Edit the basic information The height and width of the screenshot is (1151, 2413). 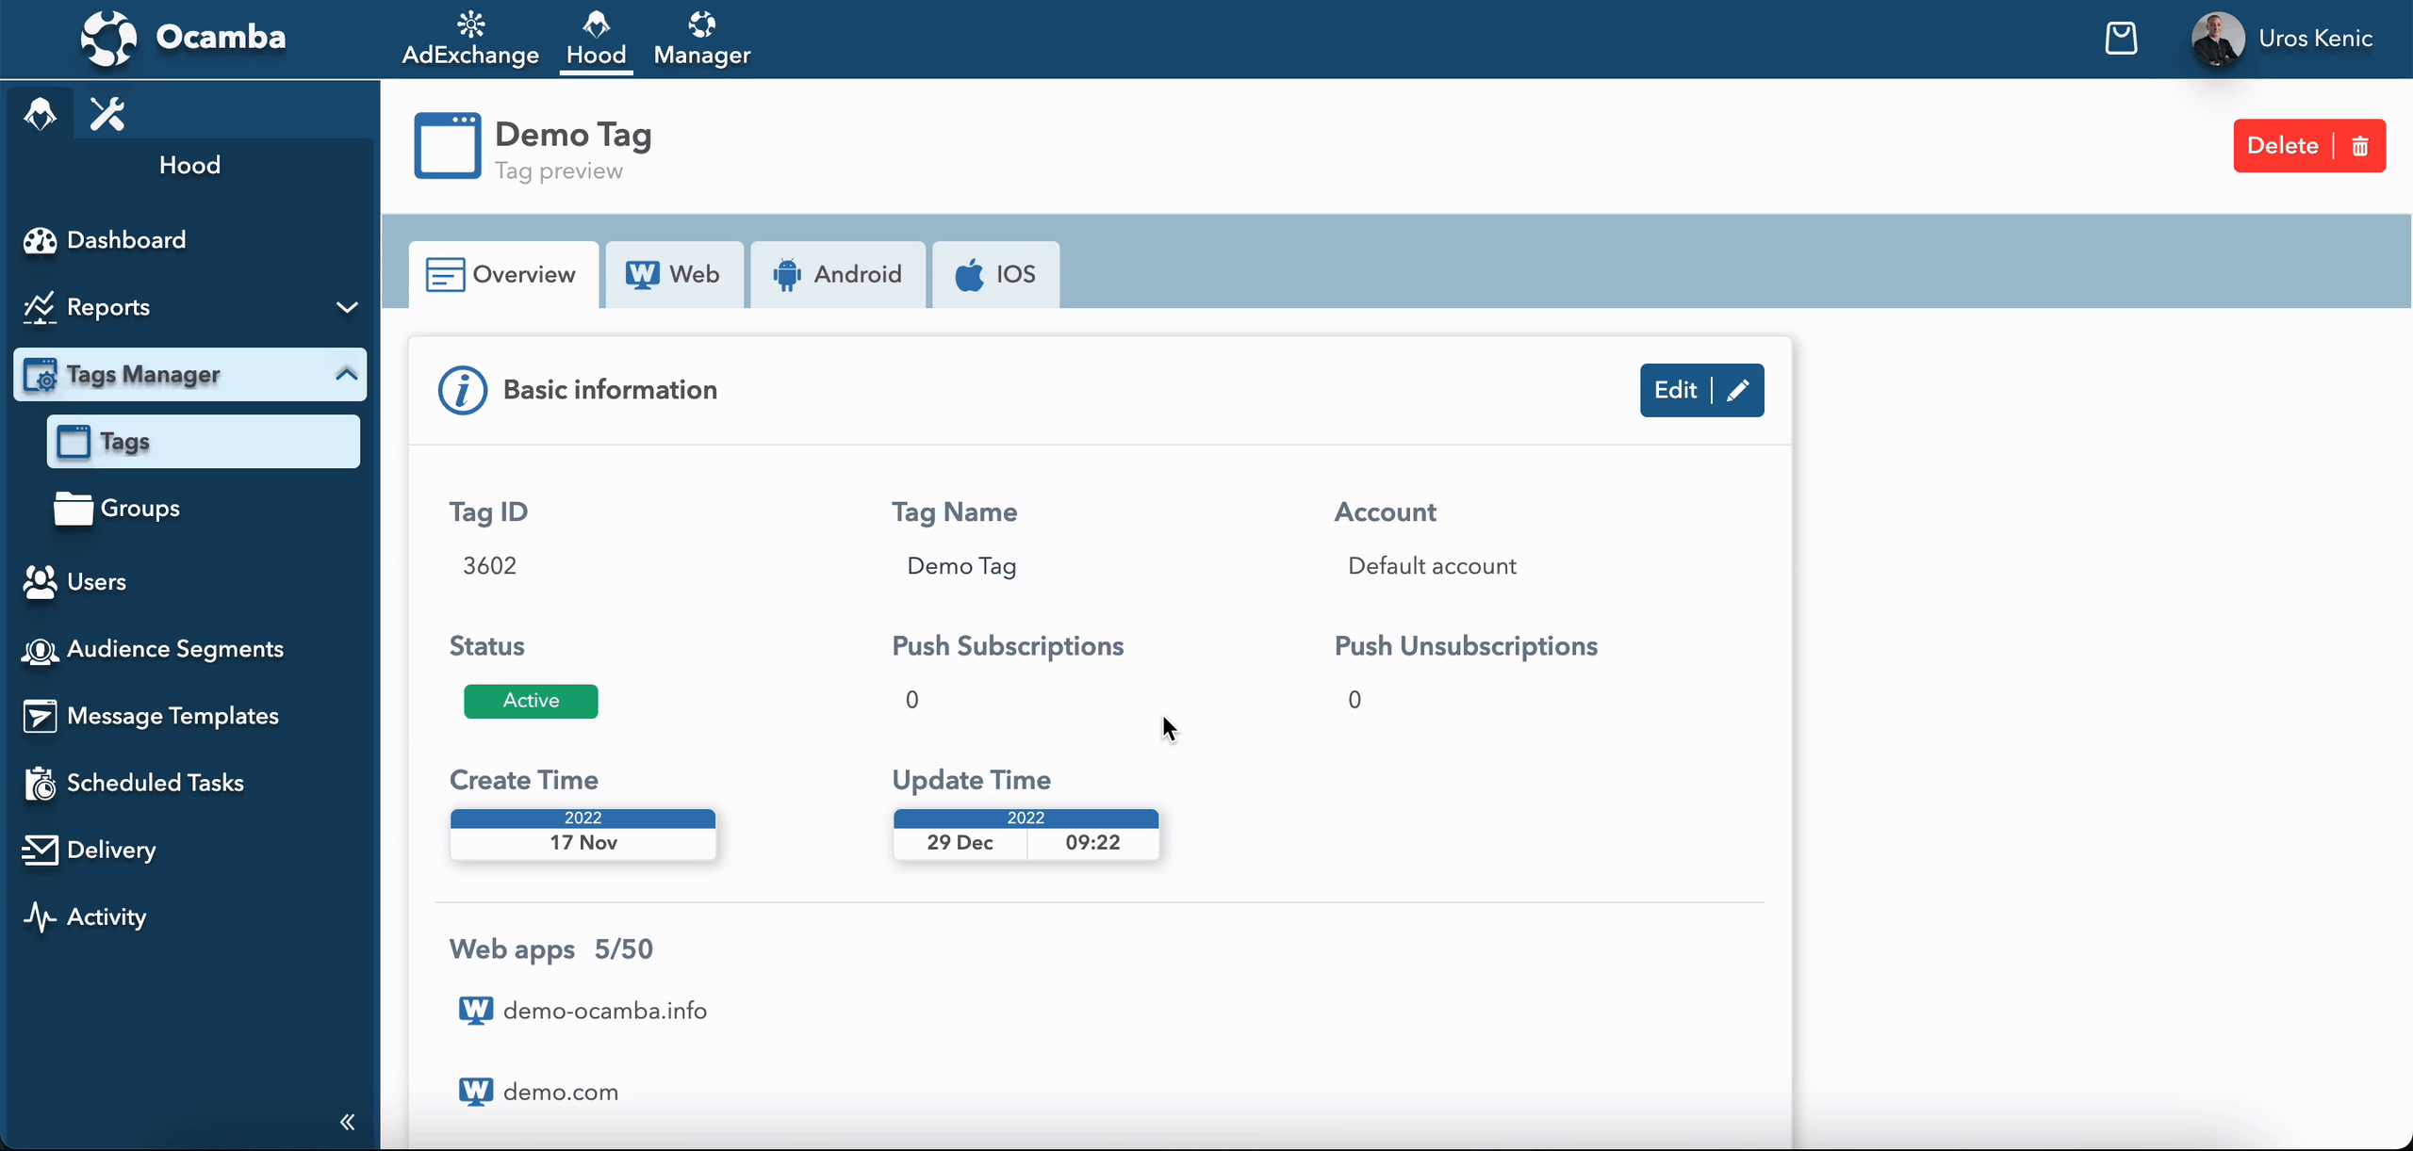click(x=1701, y=390)
